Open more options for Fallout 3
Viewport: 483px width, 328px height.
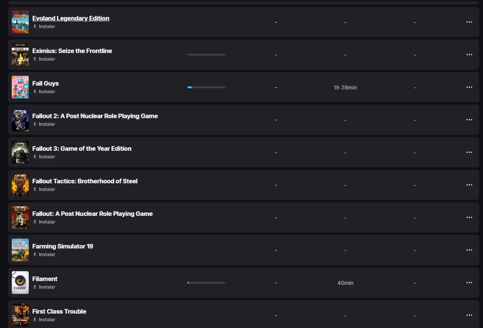[469, 152]
